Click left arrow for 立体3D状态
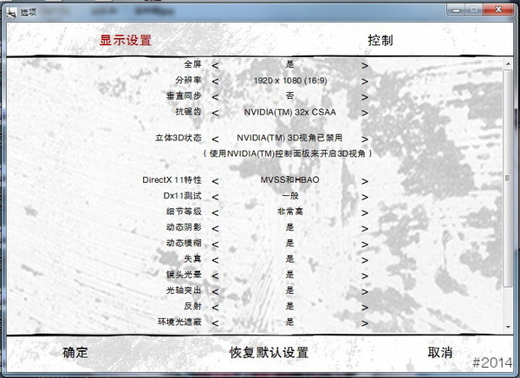 215,139
